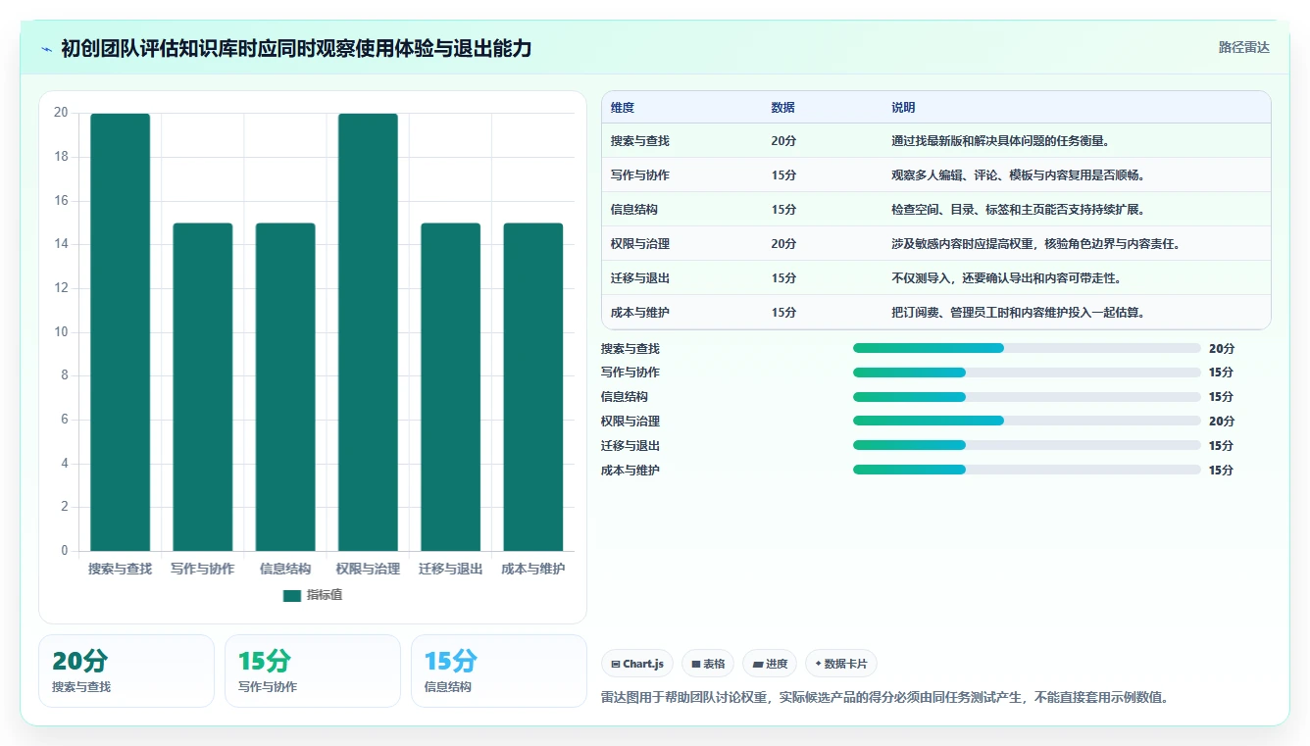Click the header icon beside the title

(47, 49)
